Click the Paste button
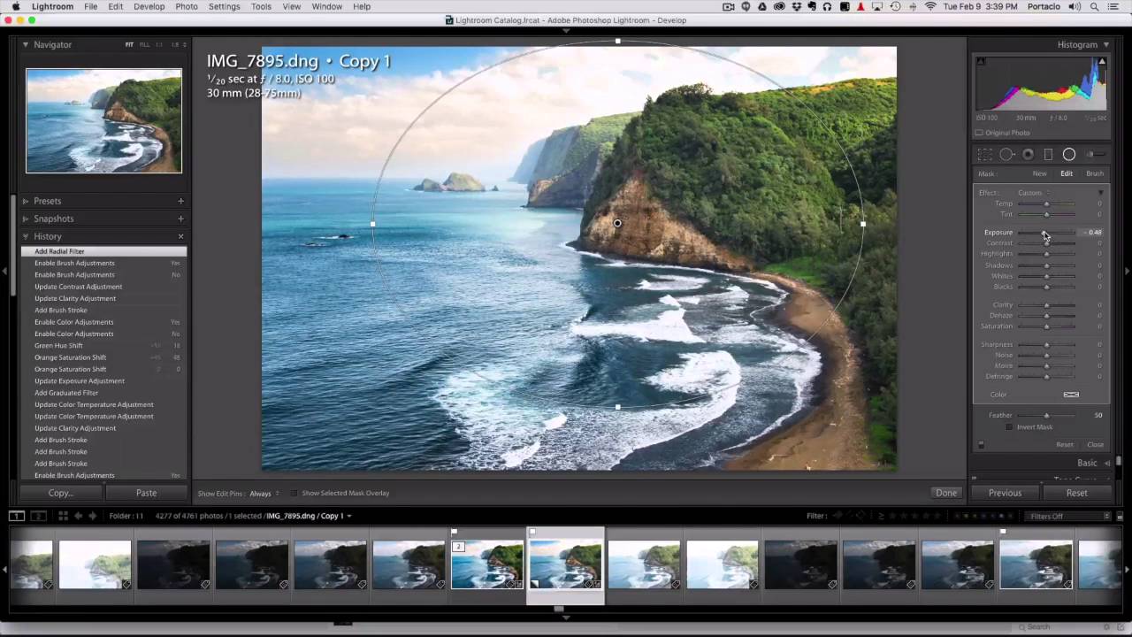1132x637 pixels. [x=146, y=493]
